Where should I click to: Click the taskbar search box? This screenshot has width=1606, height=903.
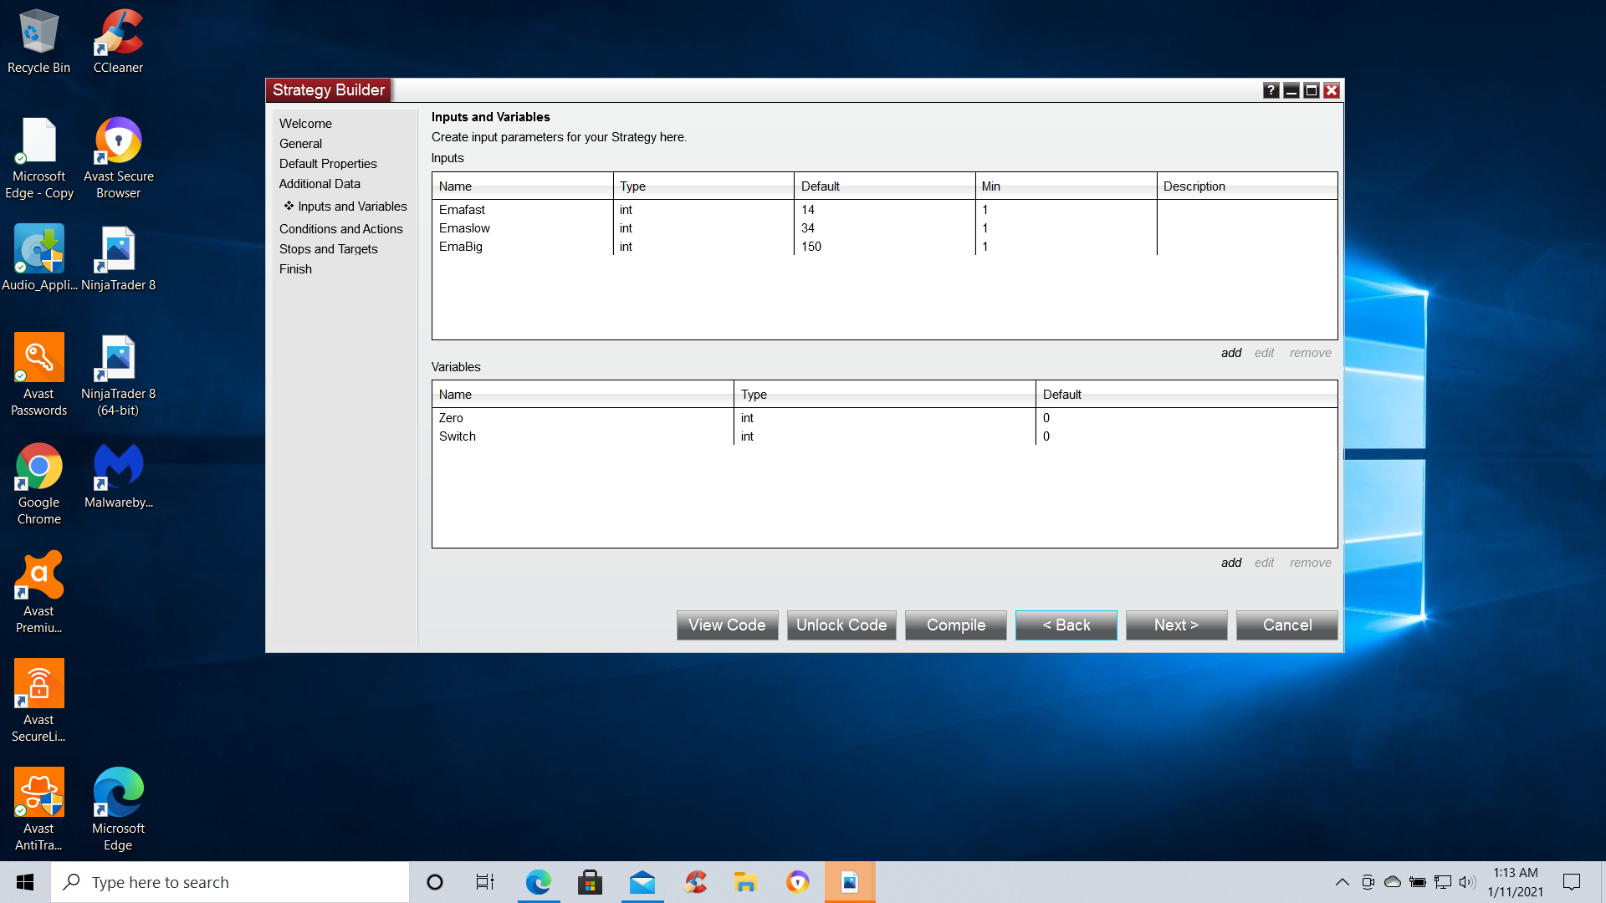231,882
